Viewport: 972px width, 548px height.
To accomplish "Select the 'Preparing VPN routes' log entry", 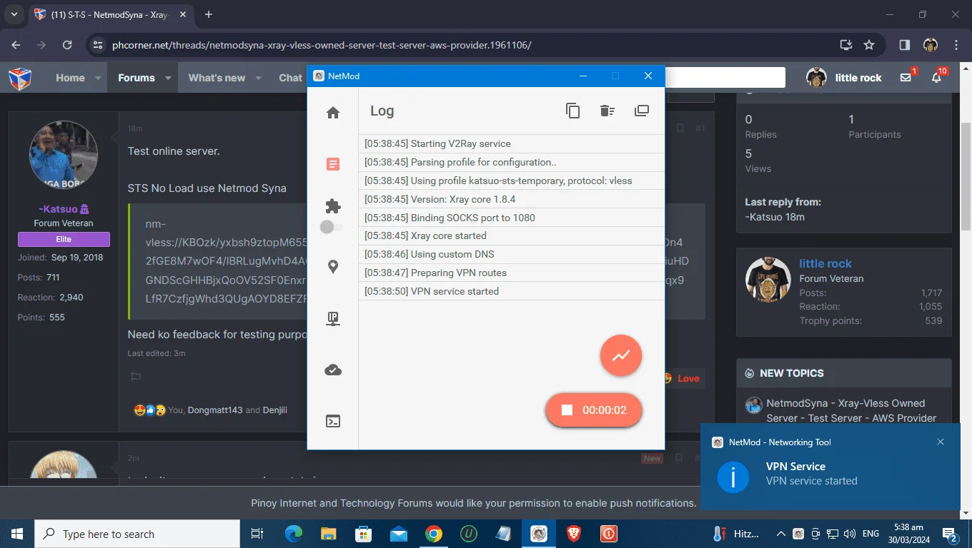I will [x=512, y=273].
